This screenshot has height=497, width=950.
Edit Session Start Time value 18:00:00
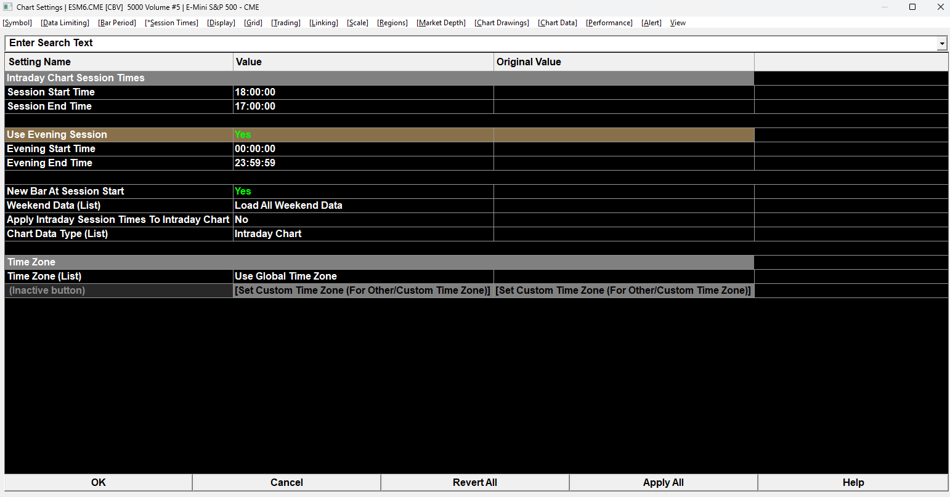pos(363,92)
